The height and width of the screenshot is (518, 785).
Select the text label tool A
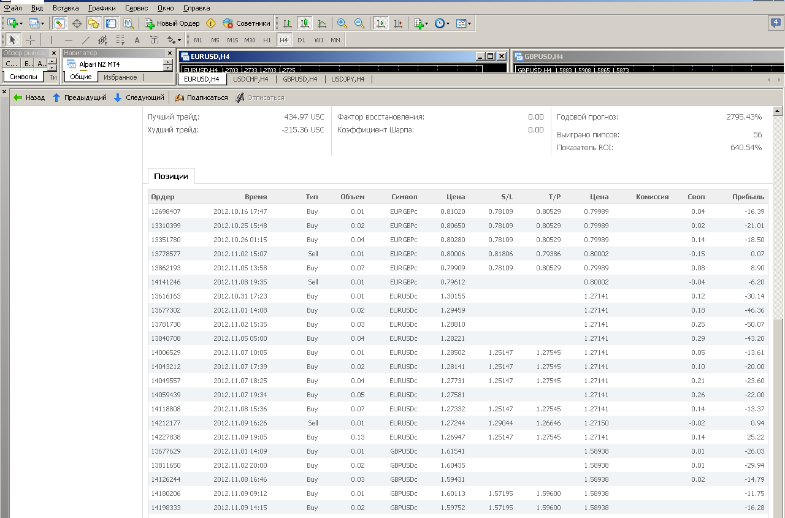tap(137, 40)
